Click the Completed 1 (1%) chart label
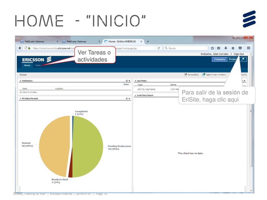This screenshot has width=267, height=200. click(81, 113)
